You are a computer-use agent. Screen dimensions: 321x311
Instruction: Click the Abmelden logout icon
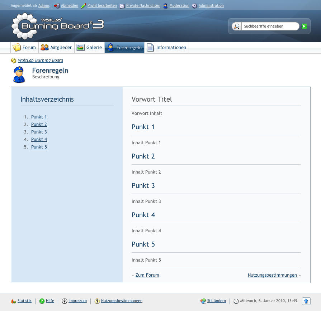[57, 6]
